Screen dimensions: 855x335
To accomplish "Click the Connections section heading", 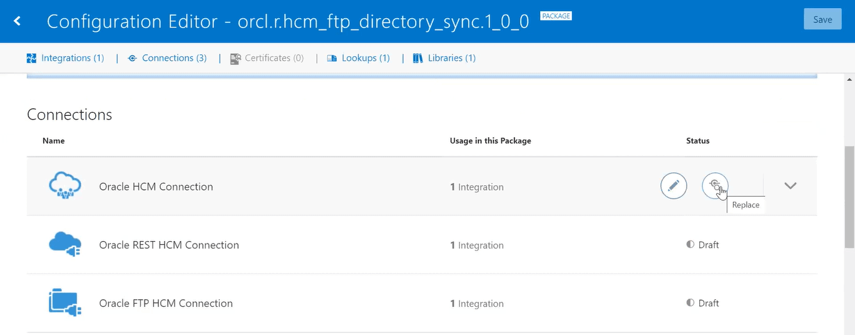I will click(x=69, y=115).
